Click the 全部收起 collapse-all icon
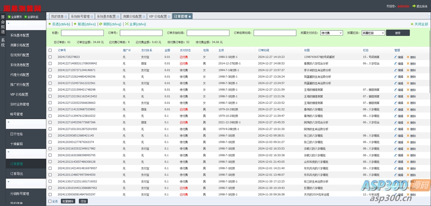This screenshot has width=431, height=206. click(x=26, y=17)
